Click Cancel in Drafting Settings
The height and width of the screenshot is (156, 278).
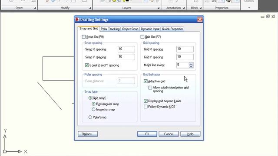tap(169, 134)
